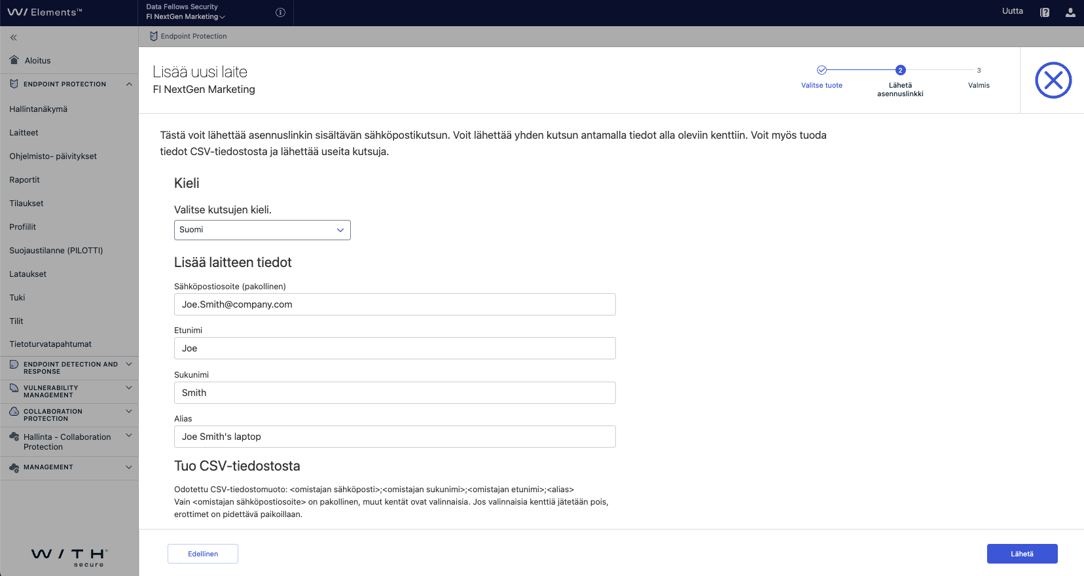Click the Vulnerability Management icon
1084x576 pixels.
click(14, 388)
